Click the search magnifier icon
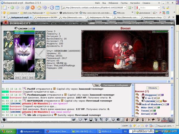 [x=163, y=8]
